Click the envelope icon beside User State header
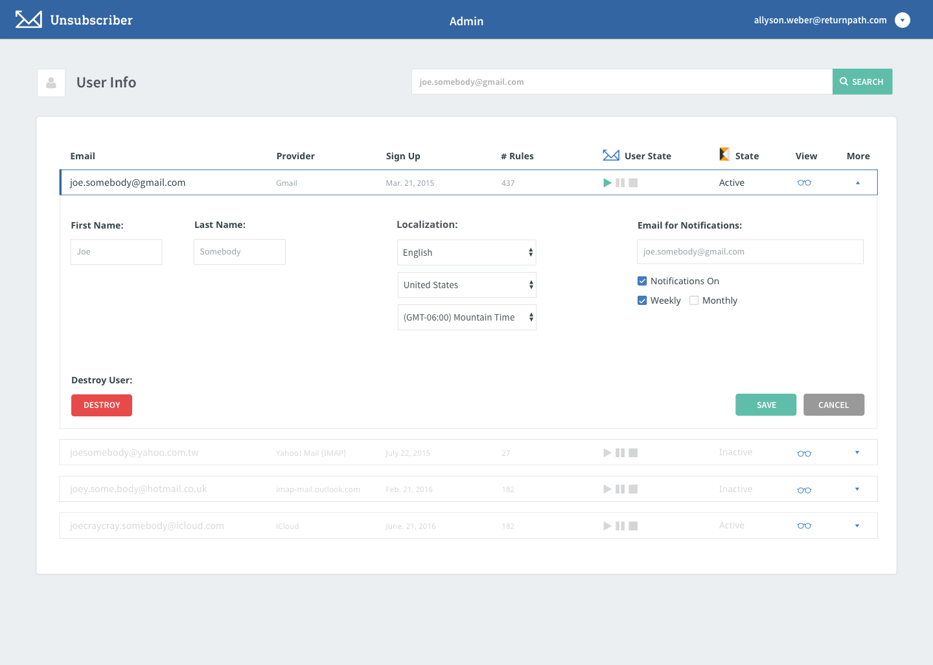The image size is (933, 665). click(611, 155)
